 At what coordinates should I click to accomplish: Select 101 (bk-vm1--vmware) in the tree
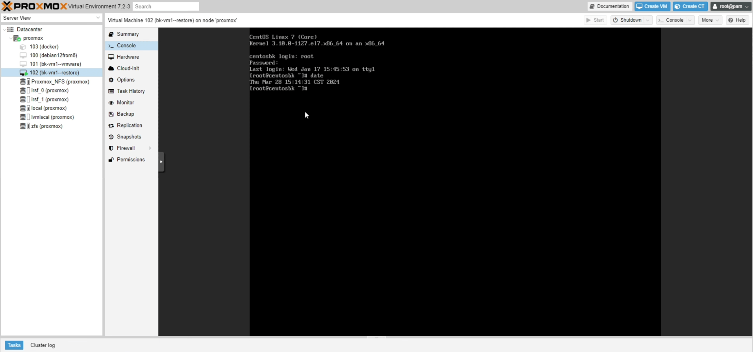point(52,64)
